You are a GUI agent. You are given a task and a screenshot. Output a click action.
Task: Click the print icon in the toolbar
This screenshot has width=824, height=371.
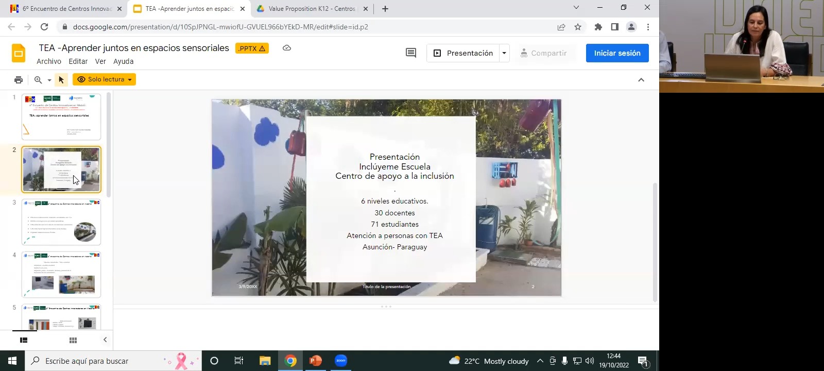pos(19,80)
